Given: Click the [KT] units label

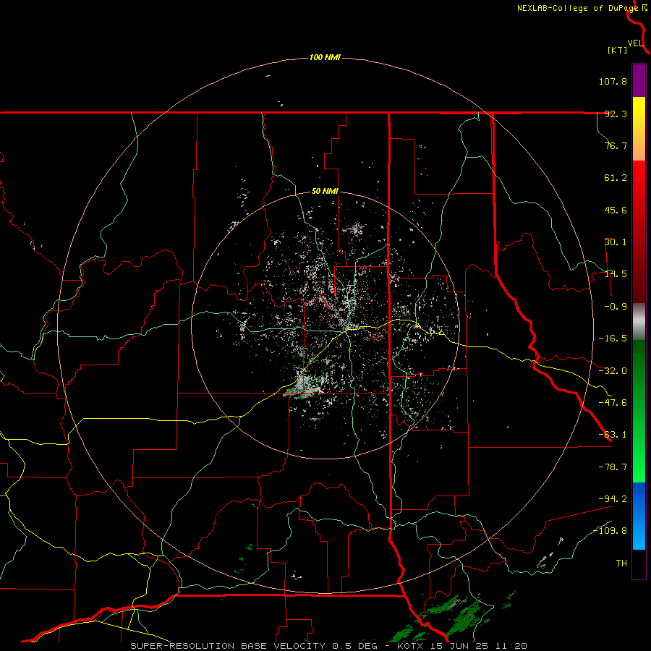Looking at the screenshot, I should 618,50.
